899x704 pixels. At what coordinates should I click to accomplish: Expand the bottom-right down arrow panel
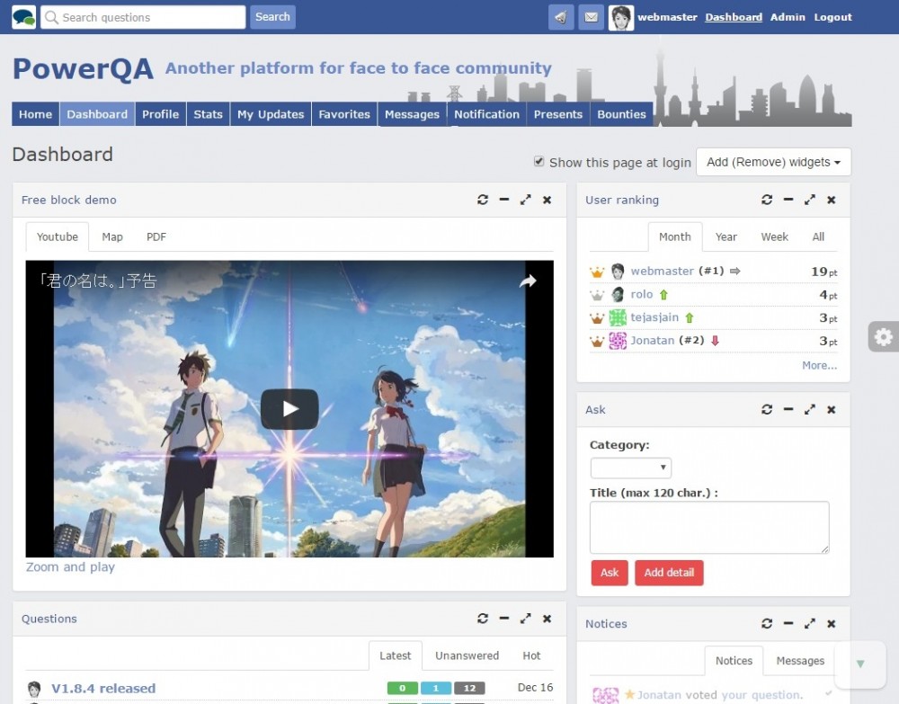coord(860,664)
